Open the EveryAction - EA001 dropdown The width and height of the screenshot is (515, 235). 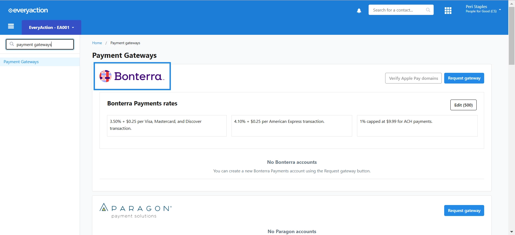(51, 27)
